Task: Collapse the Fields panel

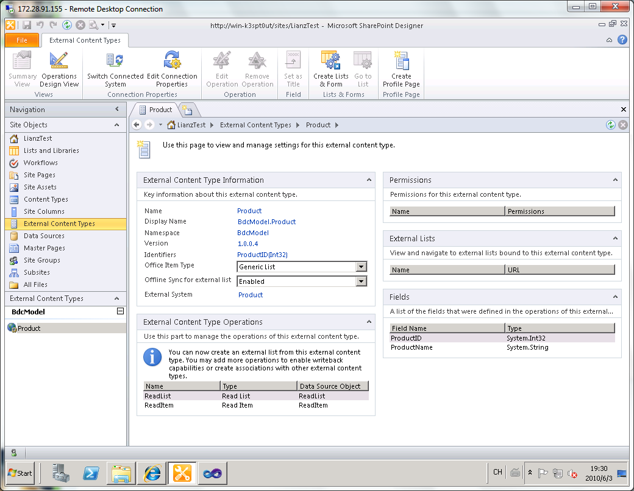Action: pos(615,297)
